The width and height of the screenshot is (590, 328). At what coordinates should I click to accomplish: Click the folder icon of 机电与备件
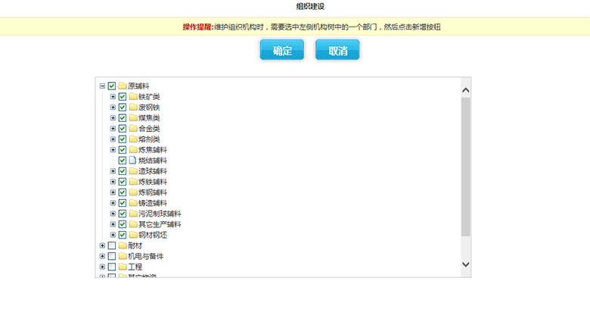tap(122, 256)
